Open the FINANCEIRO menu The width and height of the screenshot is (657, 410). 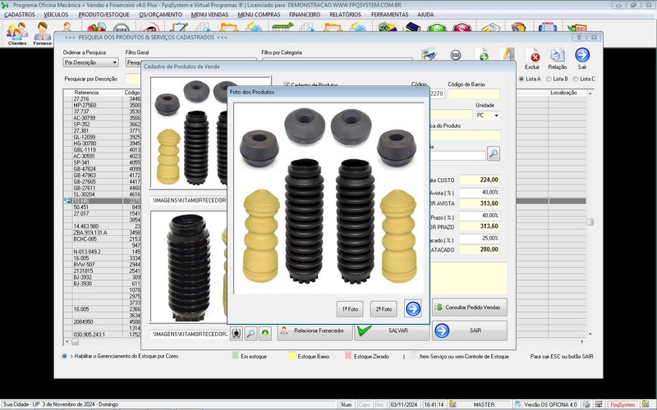pos(305,15)
